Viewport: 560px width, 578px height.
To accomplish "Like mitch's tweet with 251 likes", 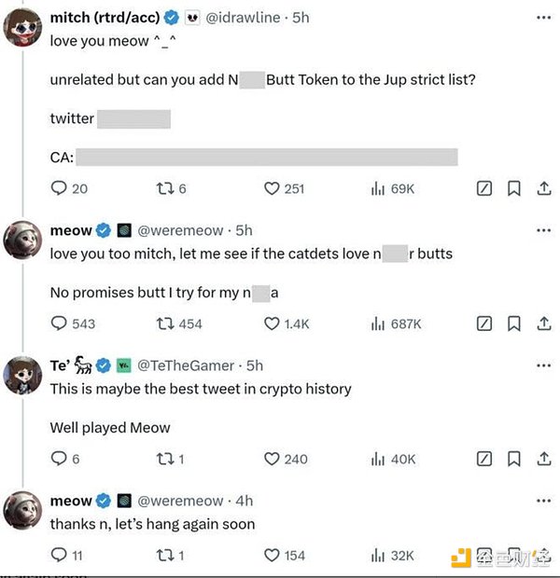I will coord(273,188).
